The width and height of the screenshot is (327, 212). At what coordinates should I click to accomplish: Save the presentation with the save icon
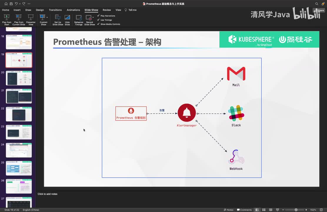pos(11,4)
